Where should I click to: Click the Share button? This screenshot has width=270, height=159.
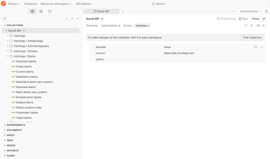coord(255,19)
